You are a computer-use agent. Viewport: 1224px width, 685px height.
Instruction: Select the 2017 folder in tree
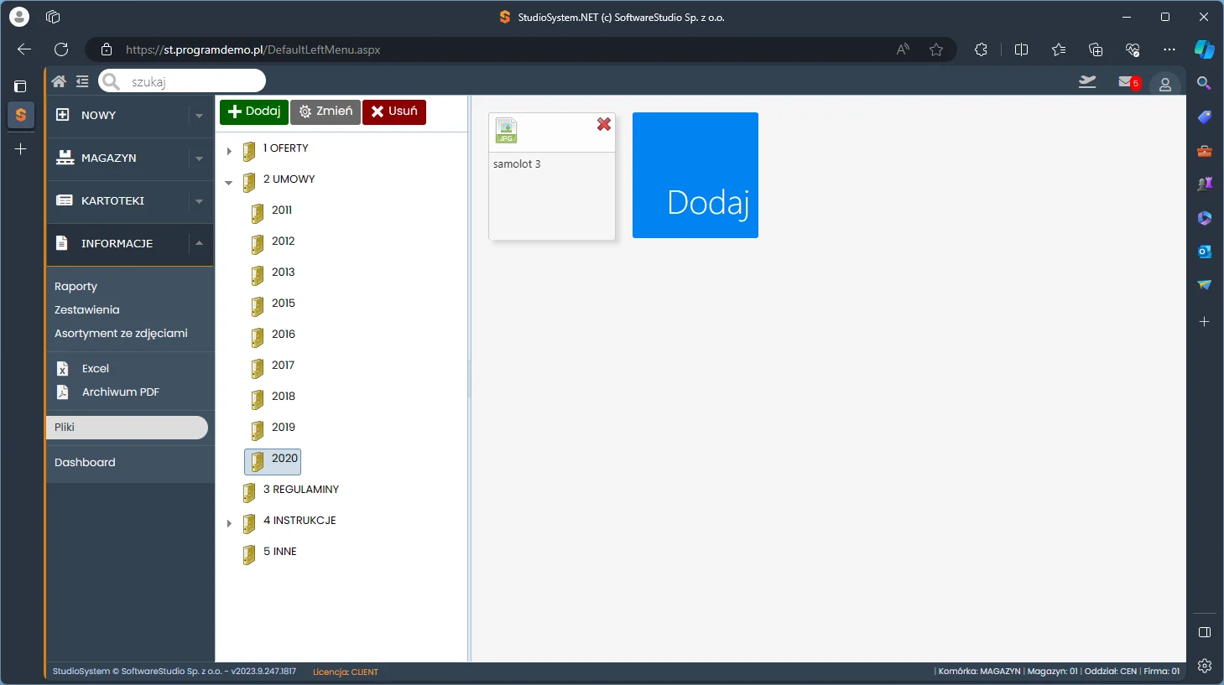tap(283, 366)
